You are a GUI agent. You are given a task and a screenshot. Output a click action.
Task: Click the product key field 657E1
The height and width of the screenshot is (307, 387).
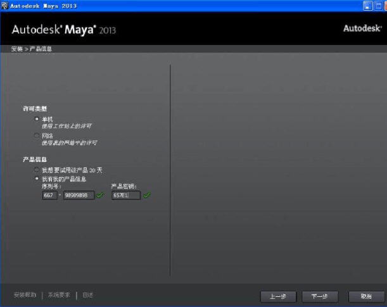click(126, 195)
